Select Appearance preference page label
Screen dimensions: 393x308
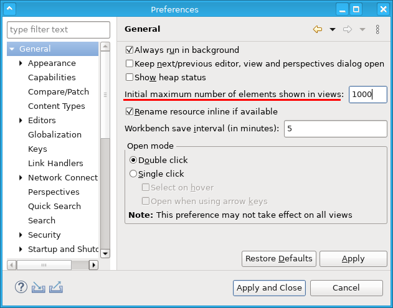pyautogui.click(x=52, y=63)
